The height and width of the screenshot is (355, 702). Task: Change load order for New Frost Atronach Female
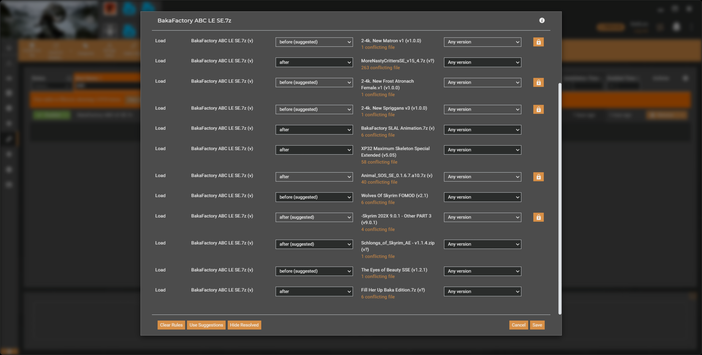tap(314, 83)
